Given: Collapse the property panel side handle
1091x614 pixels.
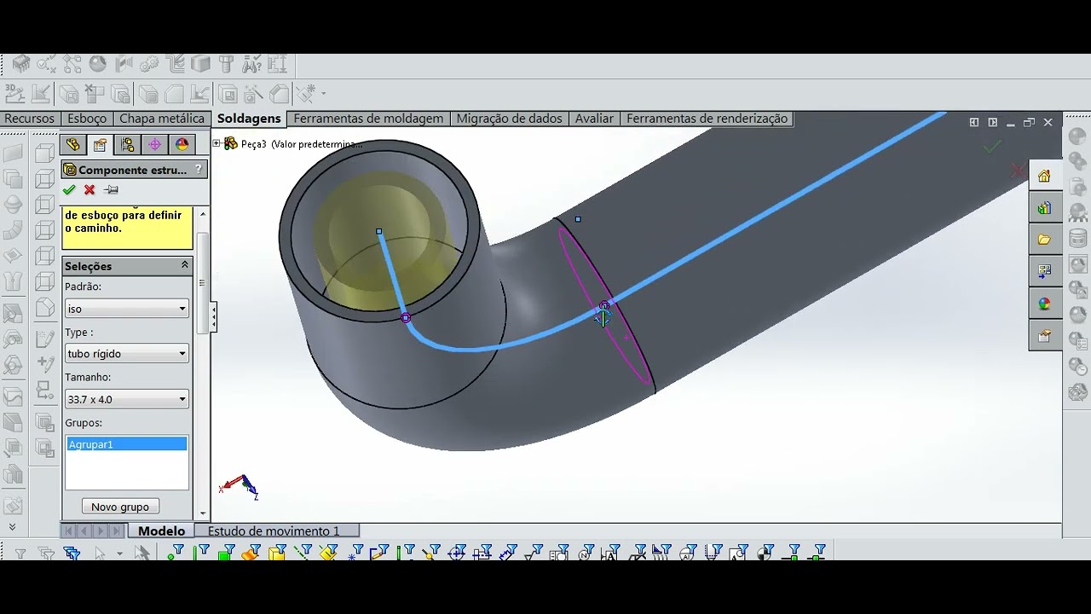Looking at the screenshot, I should (x=213, y=317).
